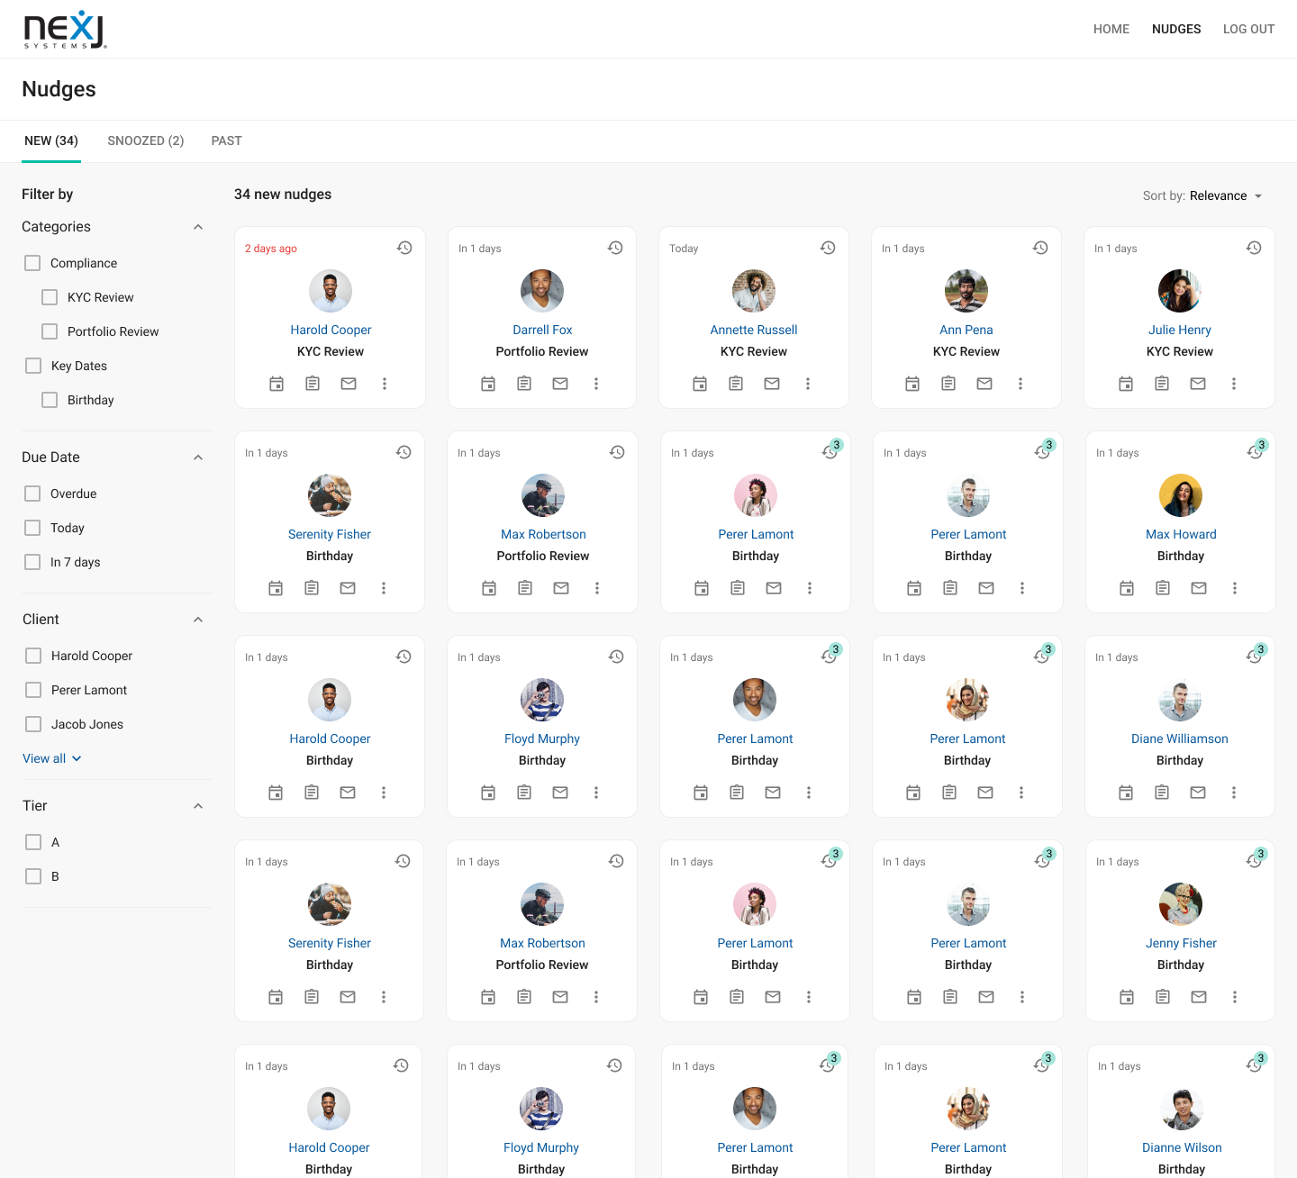This screenshot has width=1297, height=1178.
Task: Open notes icon on Annette Russell card
Action: click(x=736, y=384)
